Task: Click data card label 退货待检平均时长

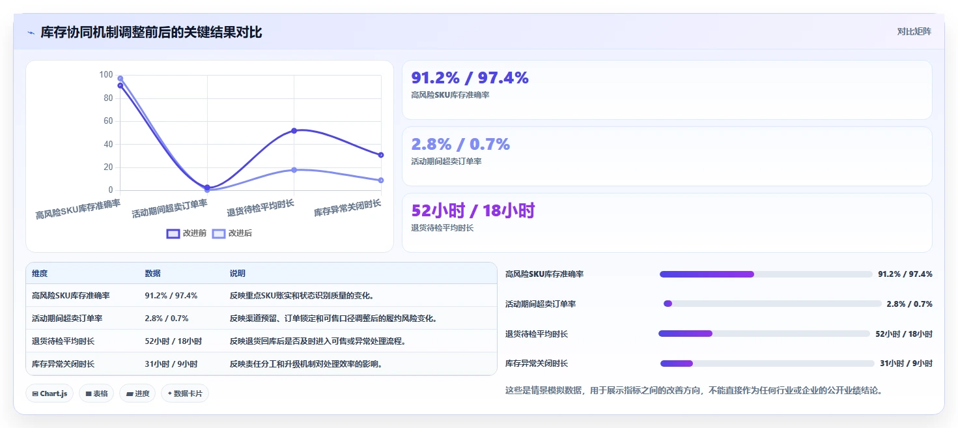Action: coord(443,227)
